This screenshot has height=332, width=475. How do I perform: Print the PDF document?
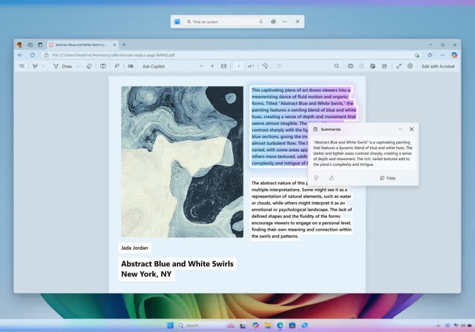pos(351,66)
